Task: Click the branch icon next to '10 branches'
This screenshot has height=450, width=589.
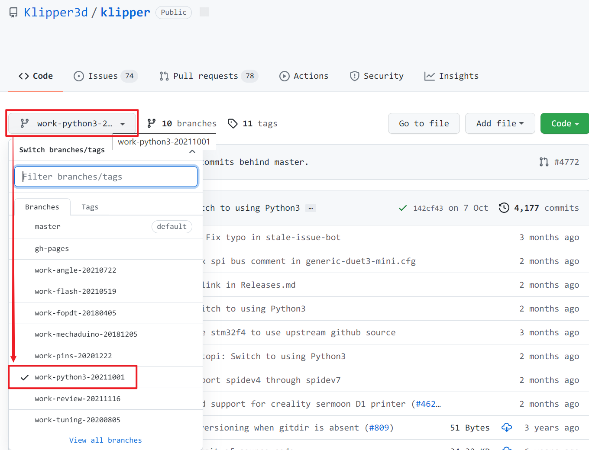Action: click(x=152, y=124)
